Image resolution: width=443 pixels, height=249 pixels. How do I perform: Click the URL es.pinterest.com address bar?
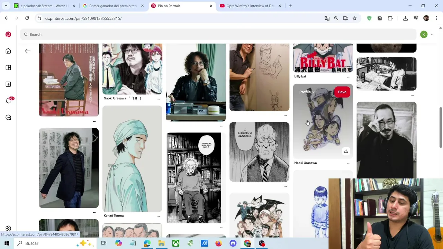click(83, 18)
